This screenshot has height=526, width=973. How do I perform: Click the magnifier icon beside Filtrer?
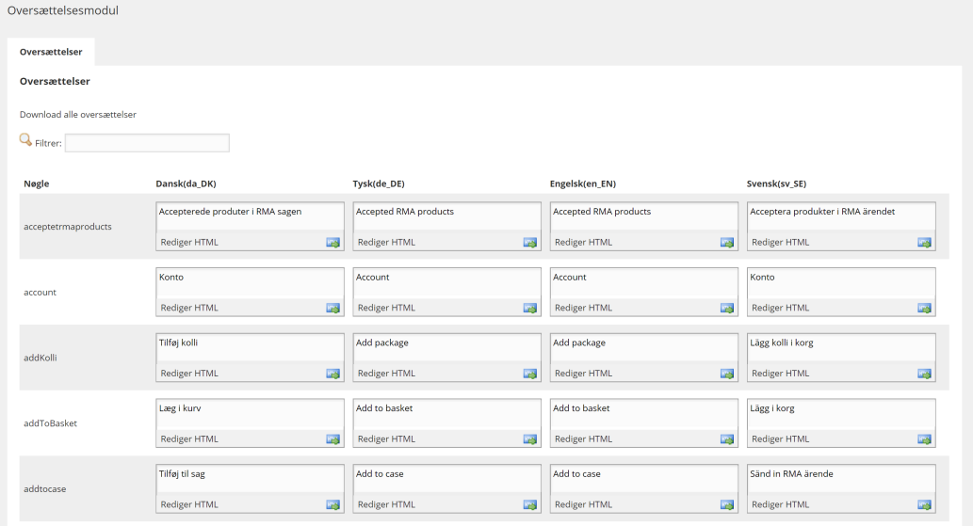click(25, 140)
